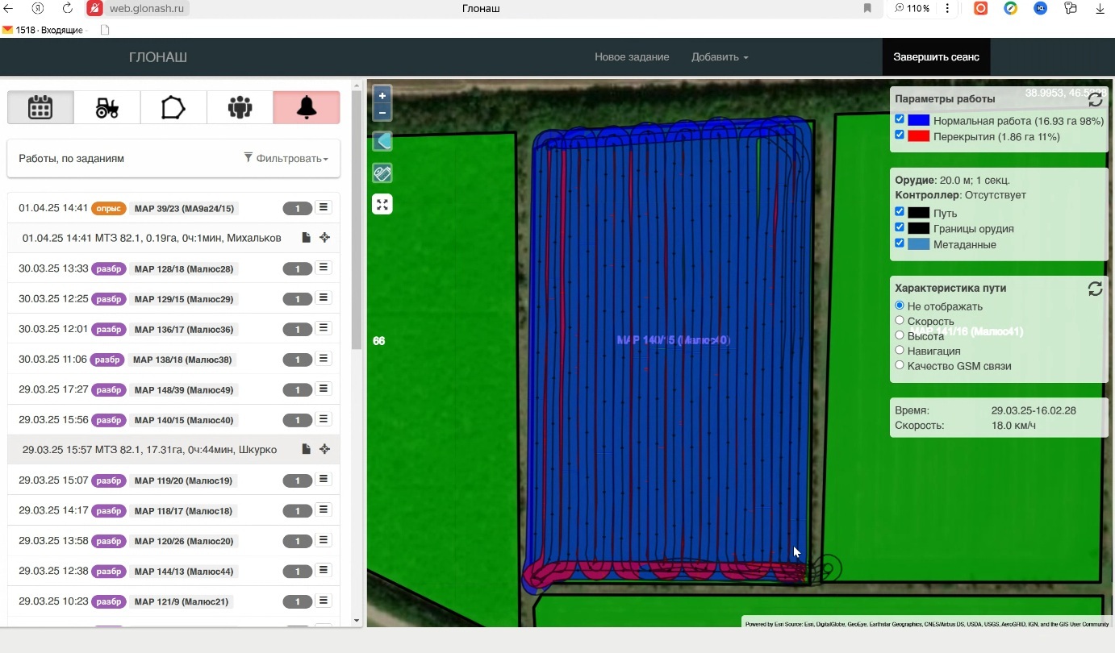Click the ГЛОНАШ brand link

158,57
